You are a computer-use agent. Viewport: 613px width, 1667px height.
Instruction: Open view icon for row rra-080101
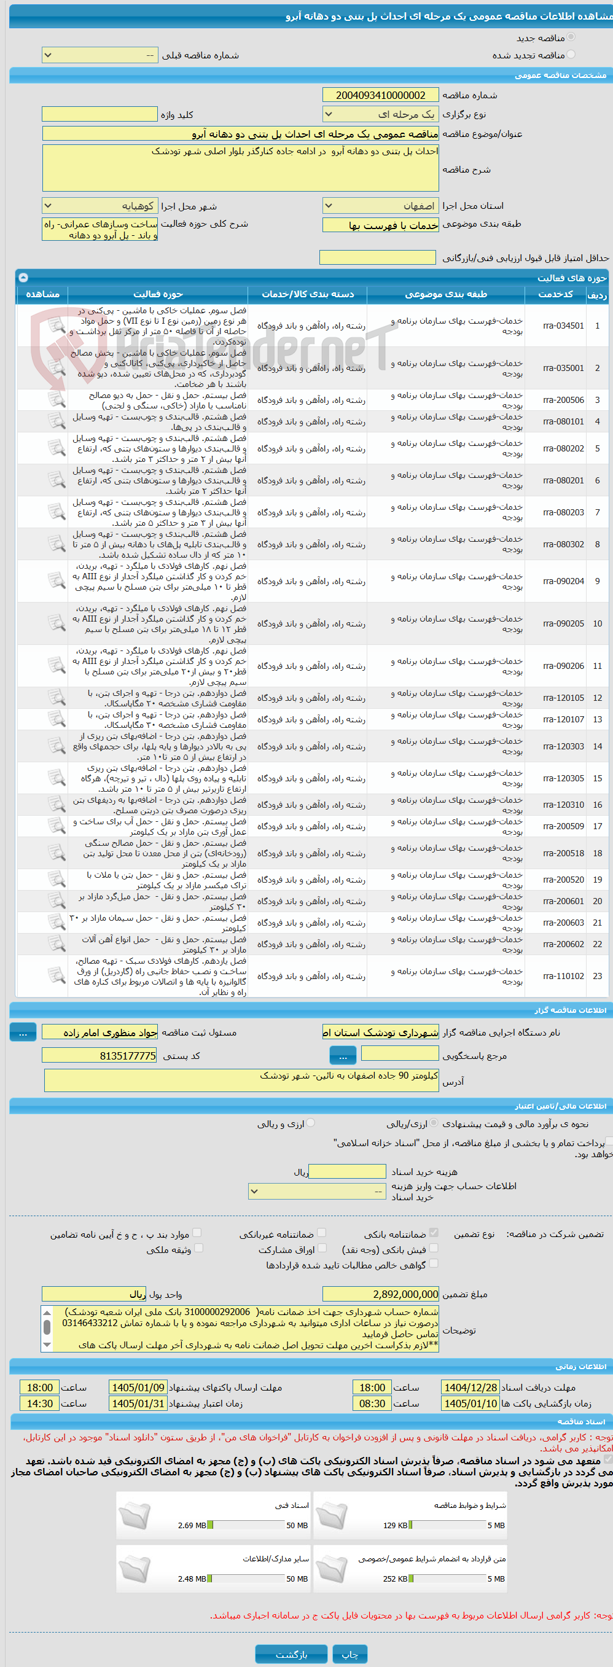[x=57, y=421]
